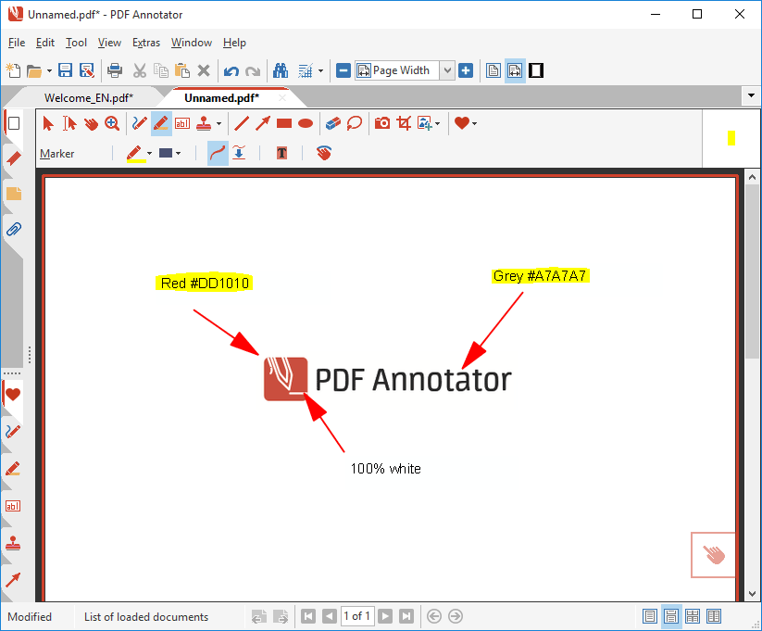Image resolution: width=762 pixels, height=631 pixels.
Task: Switch to Welcome_EN.pdf tab
Action: (89, 98)
